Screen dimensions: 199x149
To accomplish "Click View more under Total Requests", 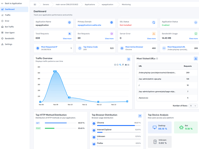I will coord(67,39).
